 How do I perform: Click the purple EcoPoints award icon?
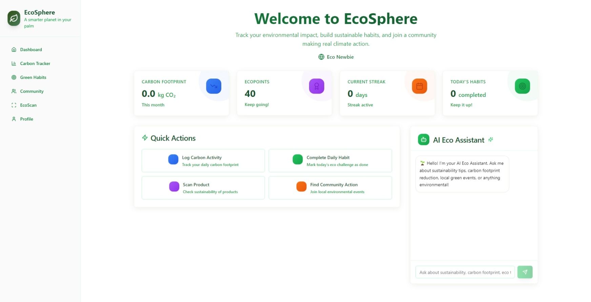317,86
